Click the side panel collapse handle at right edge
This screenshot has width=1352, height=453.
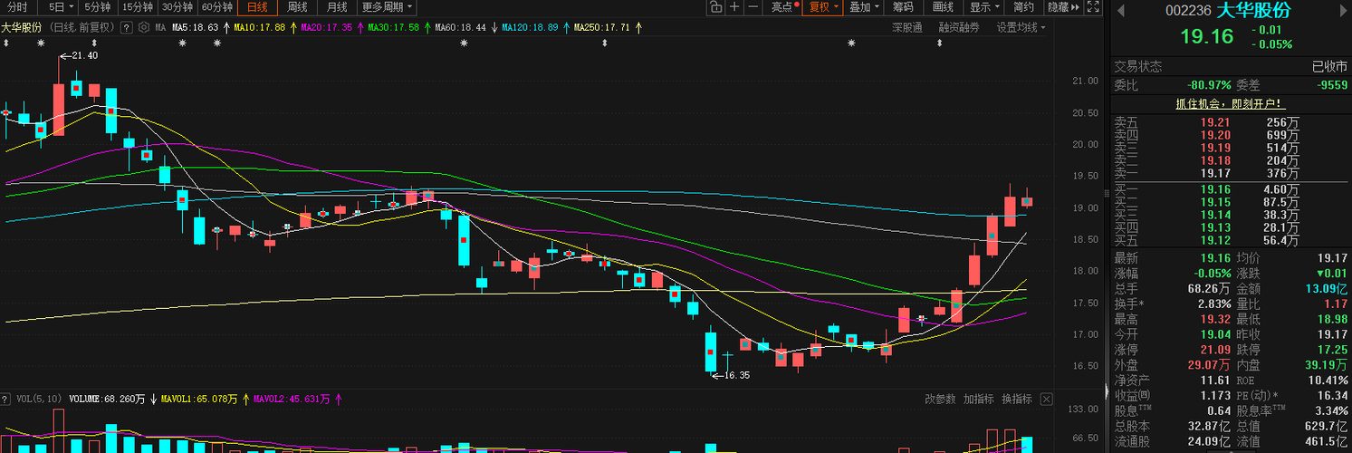(1106, 391)
